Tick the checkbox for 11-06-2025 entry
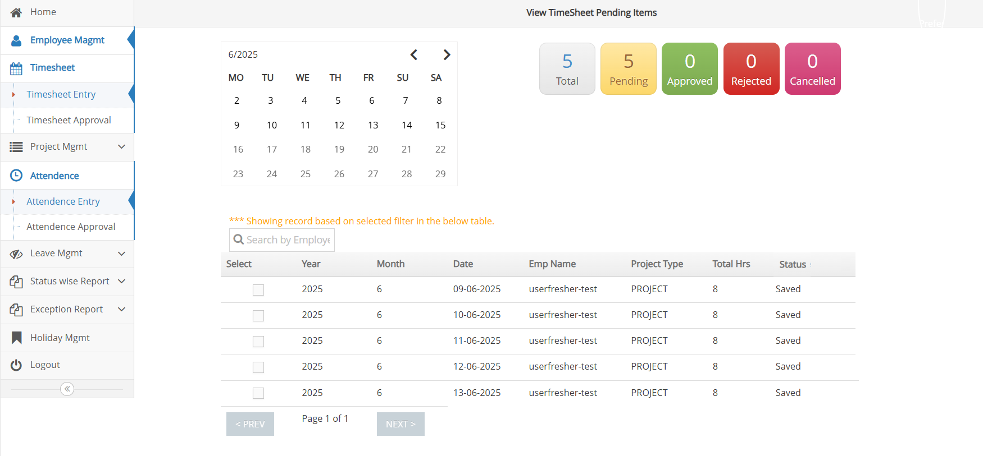983x456 pixels. (x=258, y=342)
